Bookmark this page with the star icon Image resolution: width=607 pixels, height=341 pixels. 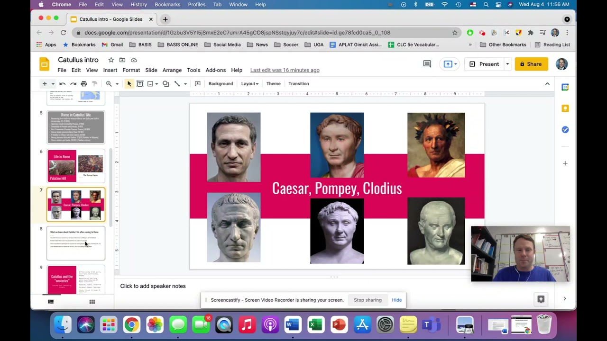(455, 33)
